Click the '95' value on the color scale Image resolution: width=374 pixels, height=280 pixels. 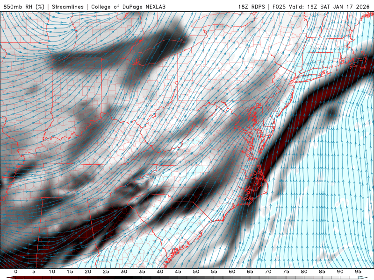[358, 272]
